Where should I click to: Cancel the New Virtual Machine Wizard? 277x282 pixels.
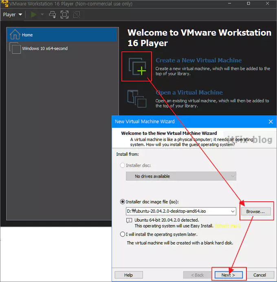click(260, 275)
